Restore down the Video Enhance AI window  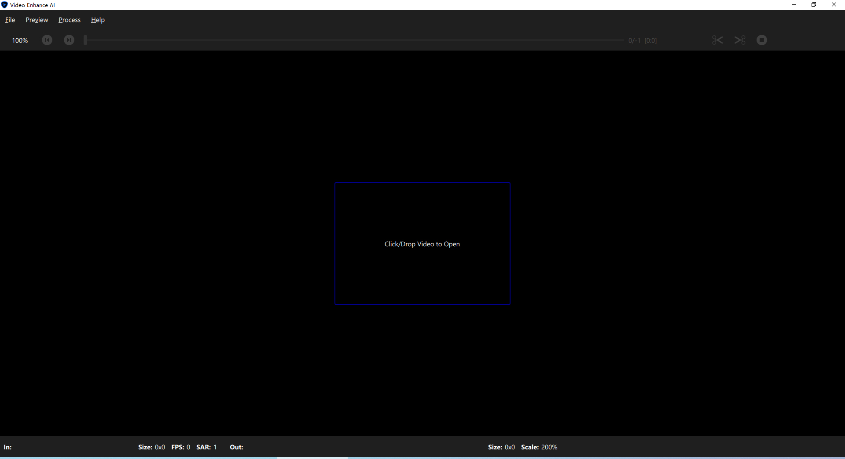[x=814, y=5]
